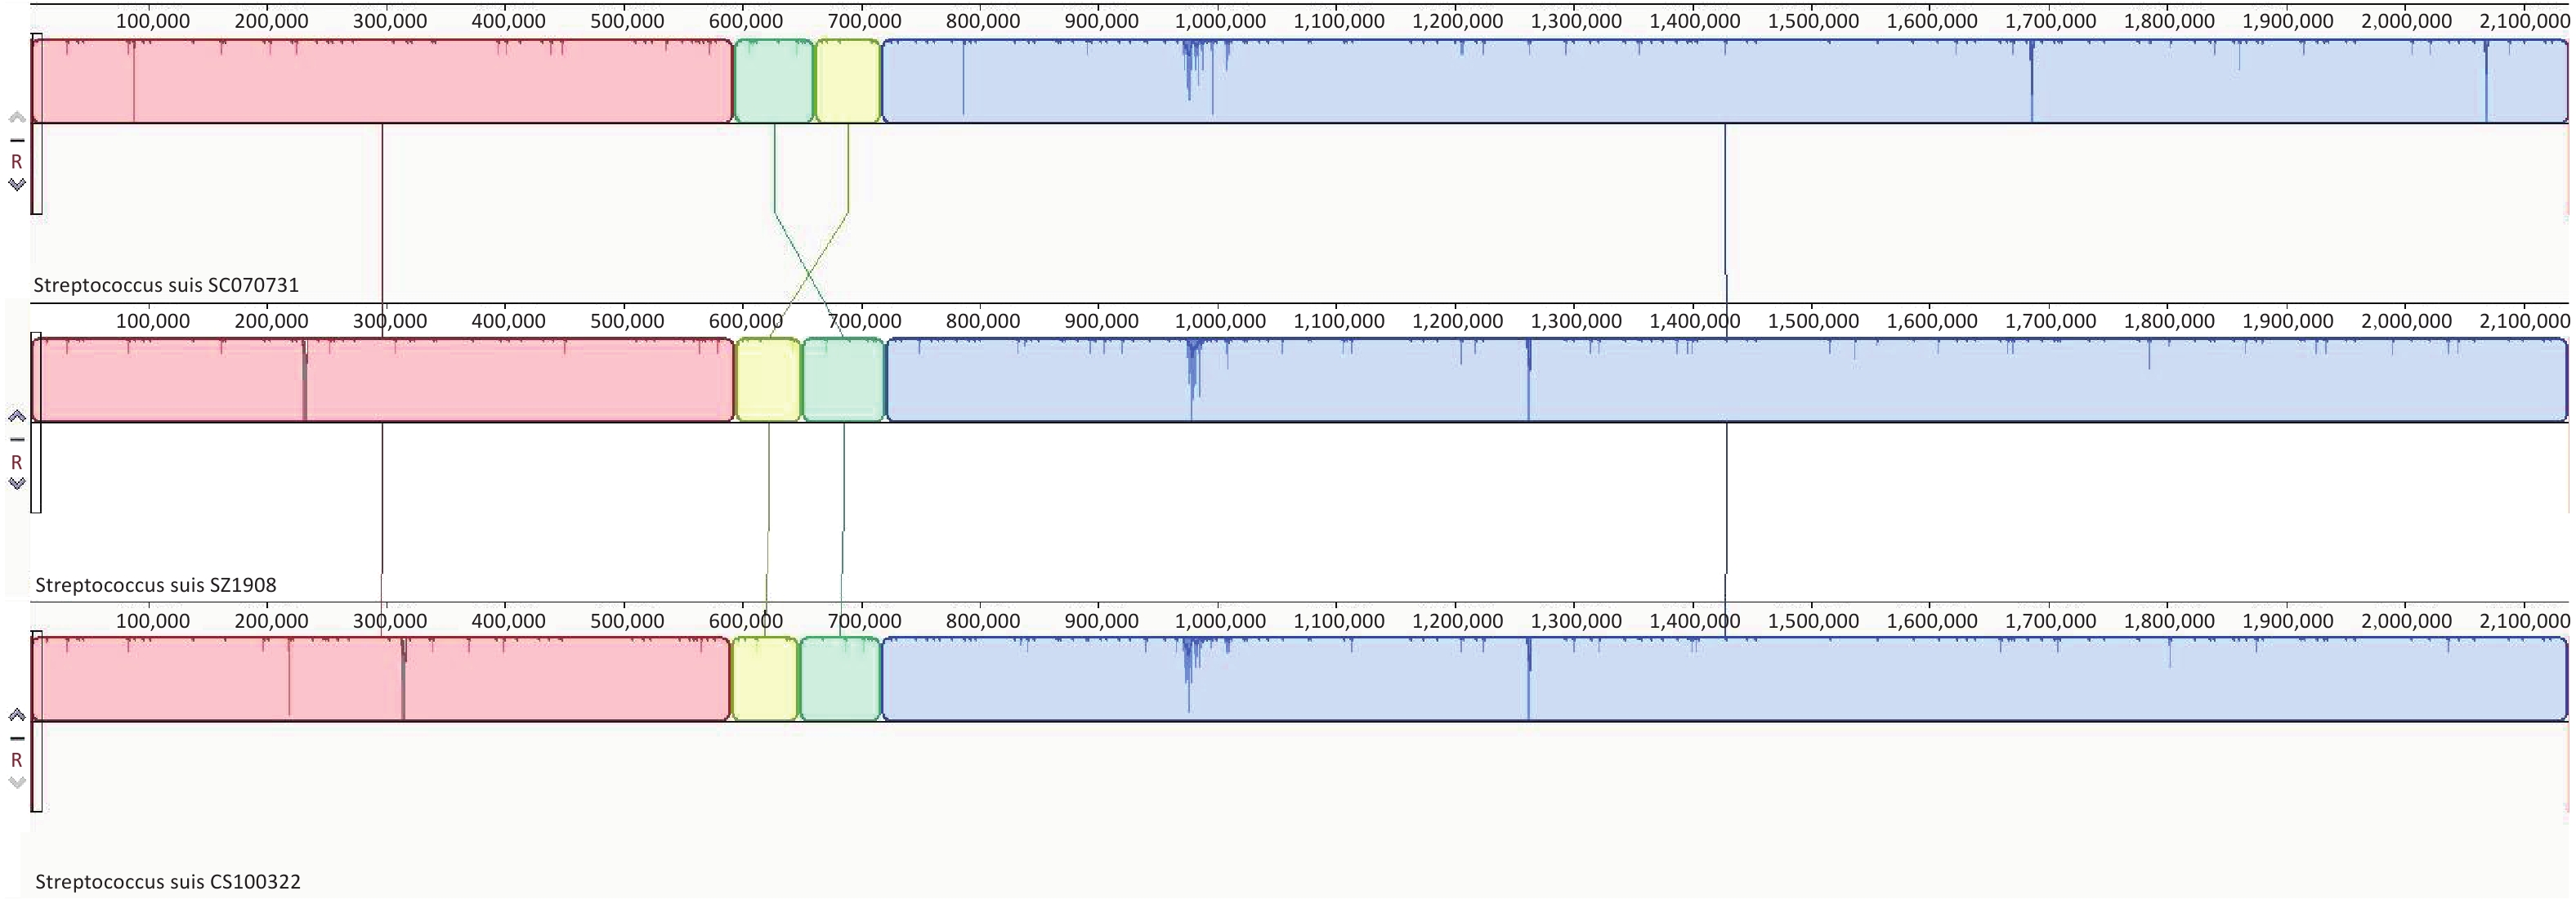Click 2,000,000 on the SZ1908 ruler
Screen dimensions: 2576x900
tap(2406, 321)
